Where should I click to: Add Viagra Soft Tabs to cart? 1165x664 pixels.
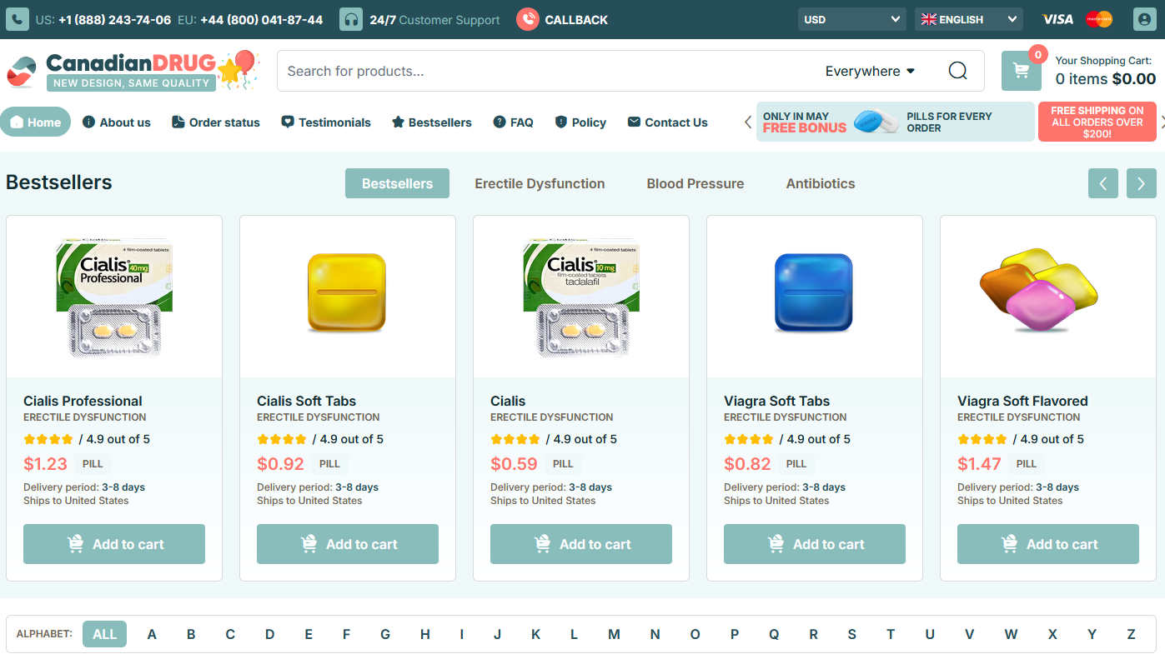point(815,544)
